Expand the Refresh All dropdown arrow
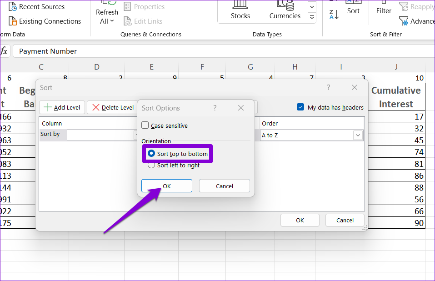 point(112,21)
